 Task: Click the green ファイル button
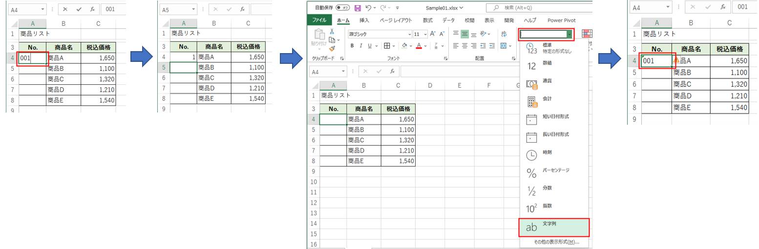pyautogui.click(x=319, y=20)
